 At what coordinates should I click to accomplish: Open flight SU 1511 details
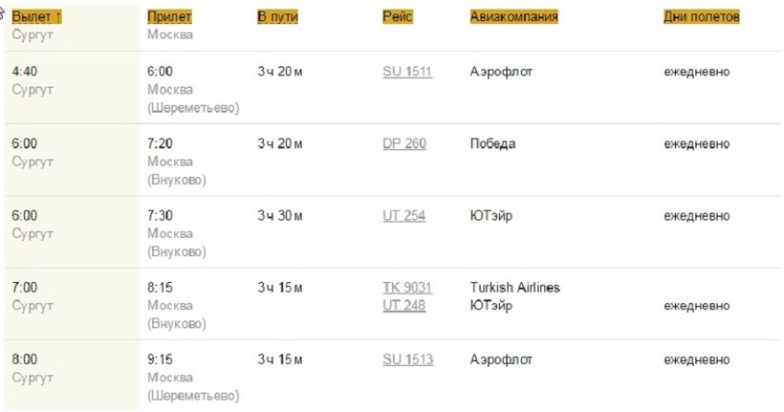tap(407, 72)
